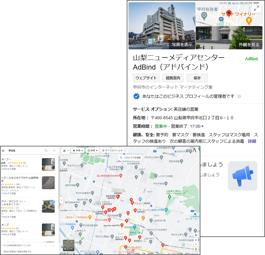
Task: Collapse the side panel with arrow tab
Action: tap(61, 200)
